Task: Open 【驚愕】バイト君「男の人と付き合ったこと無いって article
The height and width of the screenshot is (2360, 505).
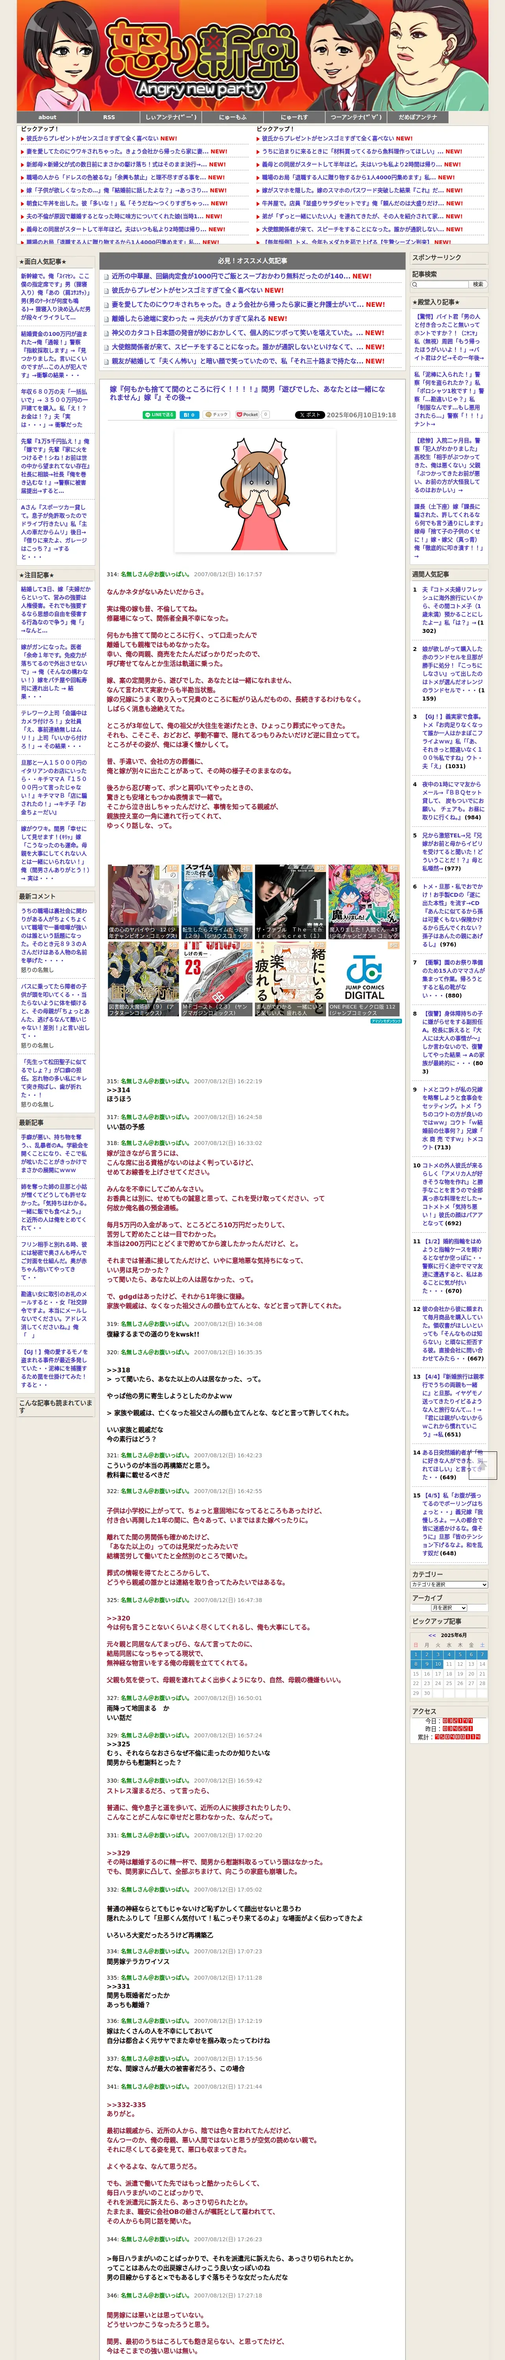Action: [x=449, y=337]
